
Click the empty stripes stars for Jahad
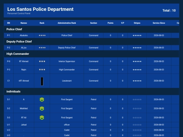137,125
